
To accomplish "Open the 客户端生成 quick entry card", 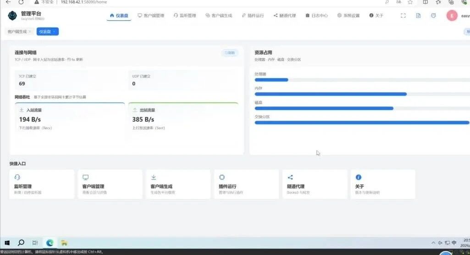I will pos(178,184).
